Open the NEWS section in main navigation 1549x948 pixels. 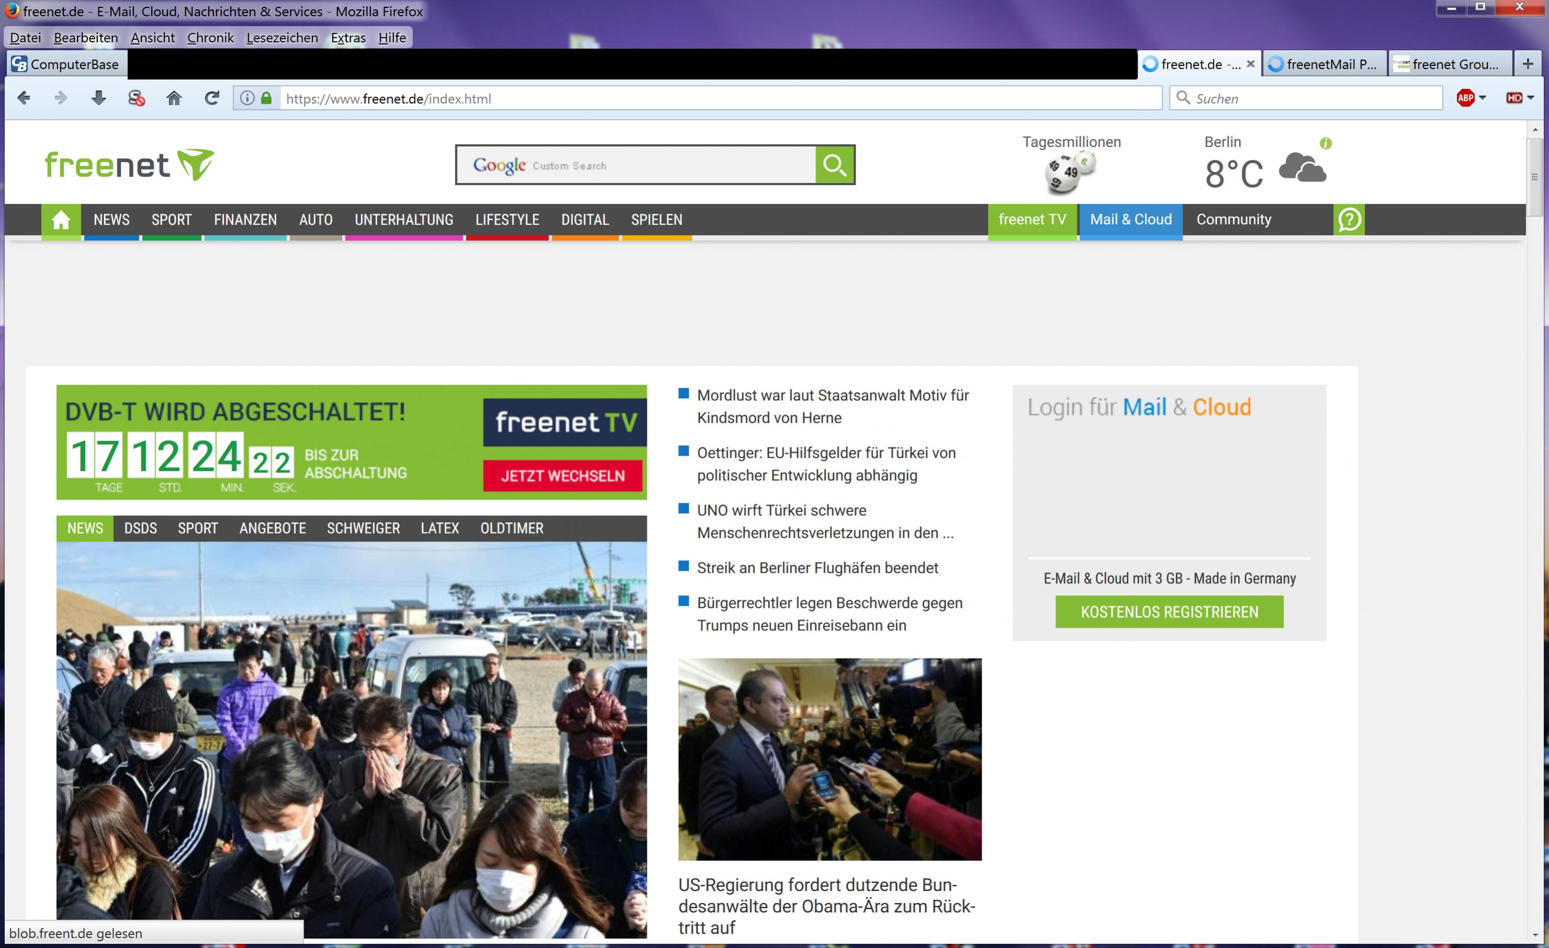click(x=111, y=220)
